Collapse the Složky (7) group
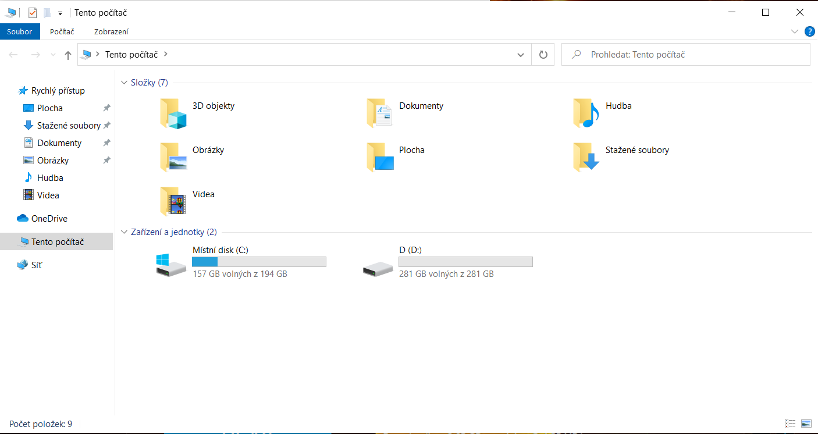The width and height of the screenshot is (818, 434). pos(124,83)
